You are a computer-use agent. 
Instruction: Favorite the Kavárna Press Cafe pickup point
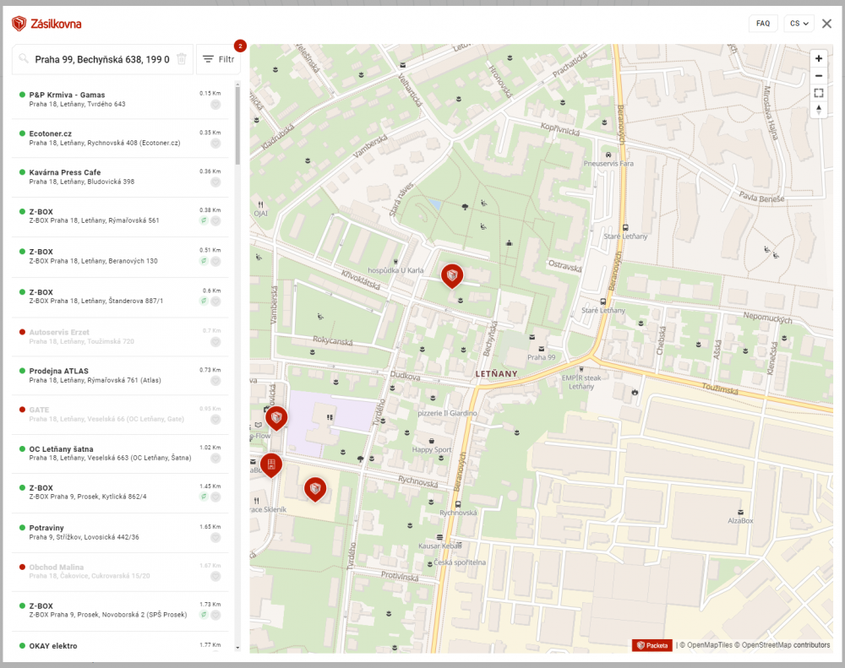pyautogui.click(x=215, y=182)
